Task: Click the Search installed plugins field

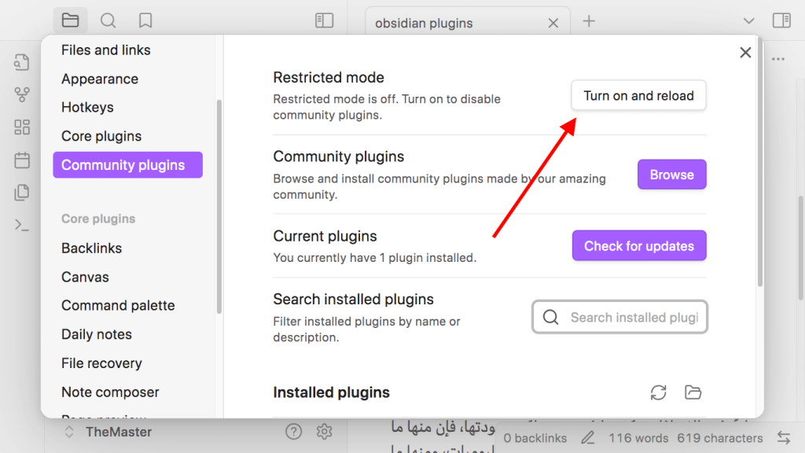Action: (619, 318)
